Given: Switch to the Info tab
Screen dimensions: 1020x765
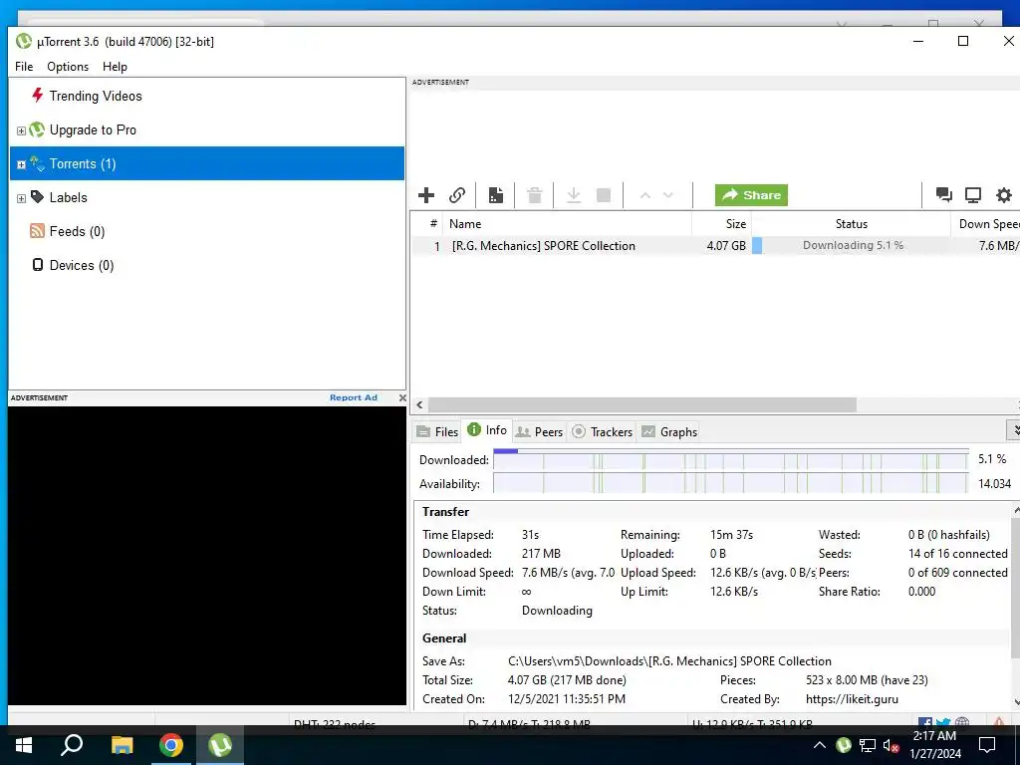Looking at the screenshot, I should point(487,430).
